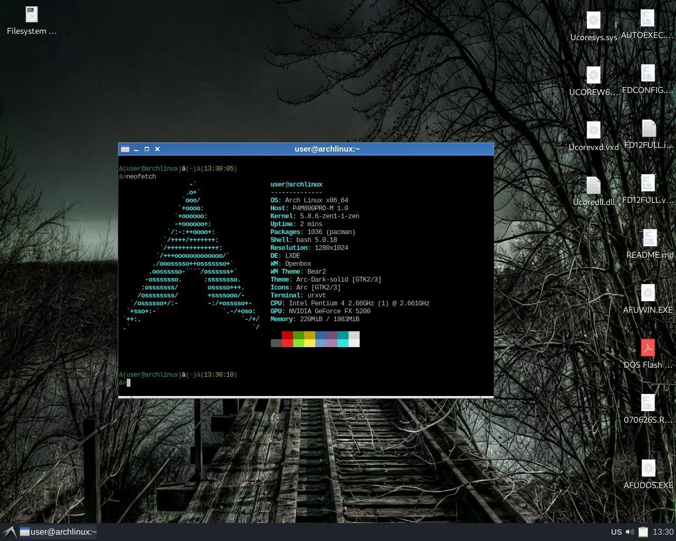Click the Terminal 'urxvt' text
Viewport: 676px width, 541px height.
pyautogui.click(x=317, y=295)
